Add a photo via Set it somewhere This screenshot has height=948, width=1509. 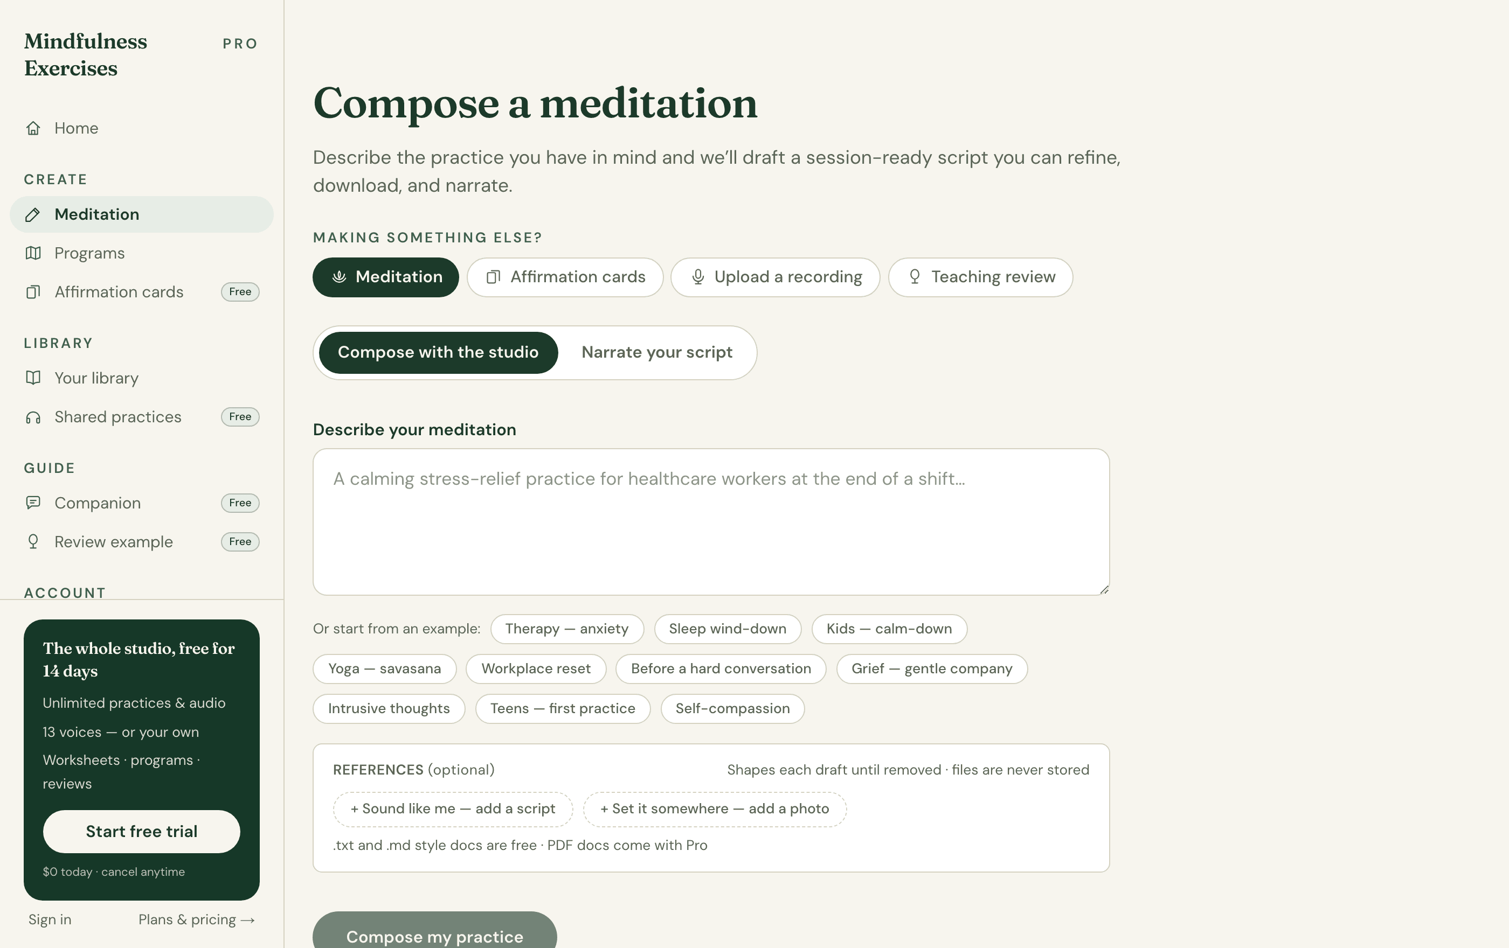(x=715, y=809)
